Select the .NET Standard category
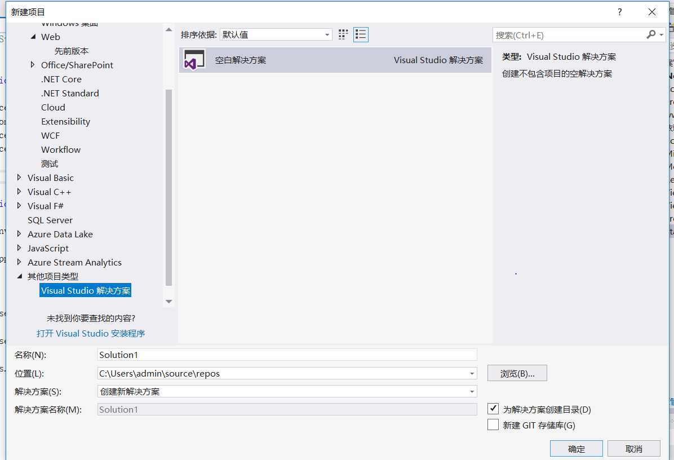This screenshot has width=674, height=460. (x=70, y=93)
